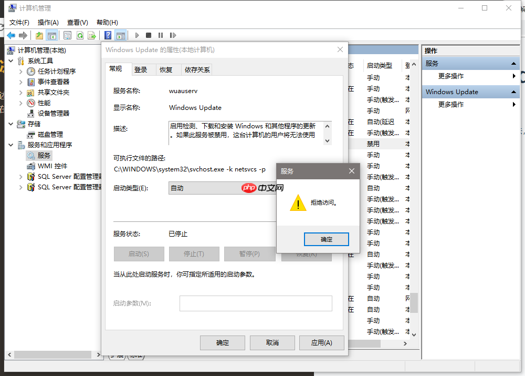Click the Refresh toolbar icon

coord(80,35)
